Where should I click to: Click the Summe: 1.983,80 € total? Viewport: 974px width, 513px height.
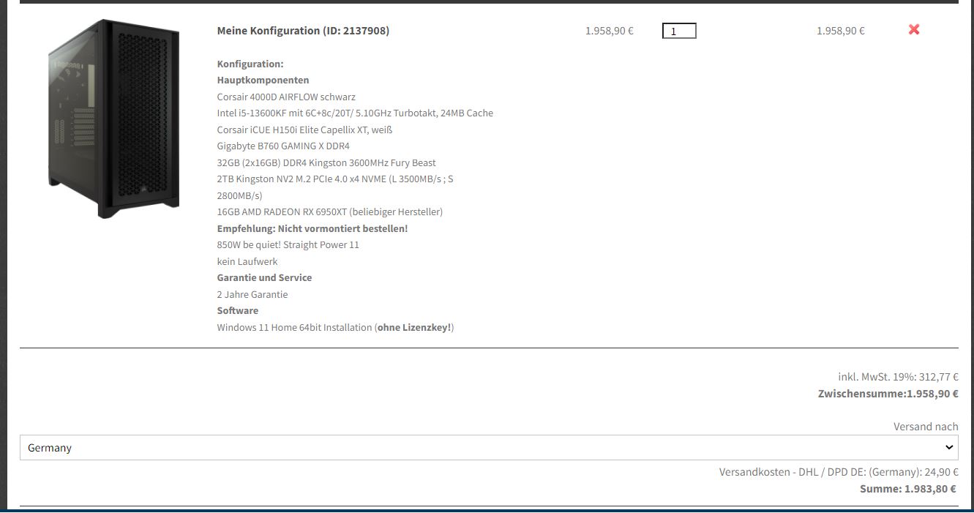(x=908, y=489)
